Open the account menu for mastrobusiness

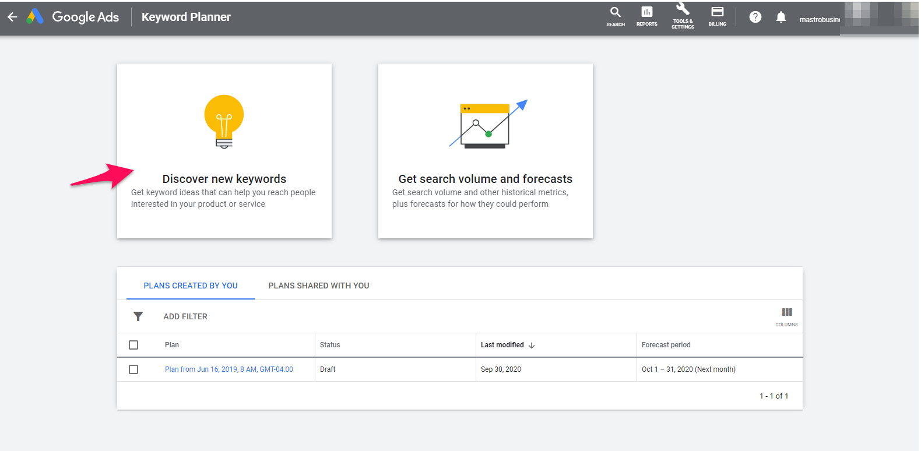pyautogui.click(x=819, y=19)
